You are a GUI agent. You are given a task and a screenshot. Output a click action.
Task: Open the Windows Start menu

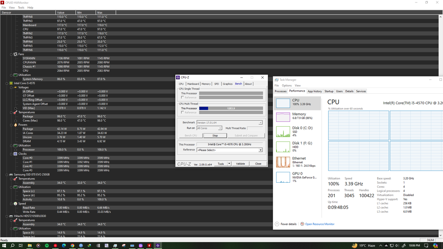(x=4, y=246)
